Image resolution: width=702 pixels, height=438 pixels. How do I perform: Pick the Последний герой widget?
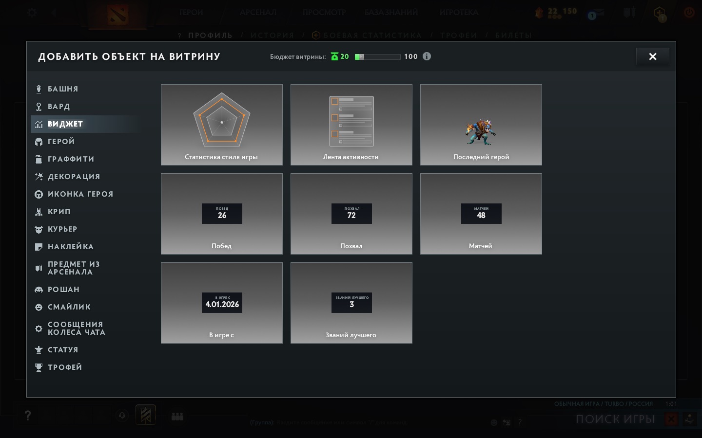click(x=481, y=125)
